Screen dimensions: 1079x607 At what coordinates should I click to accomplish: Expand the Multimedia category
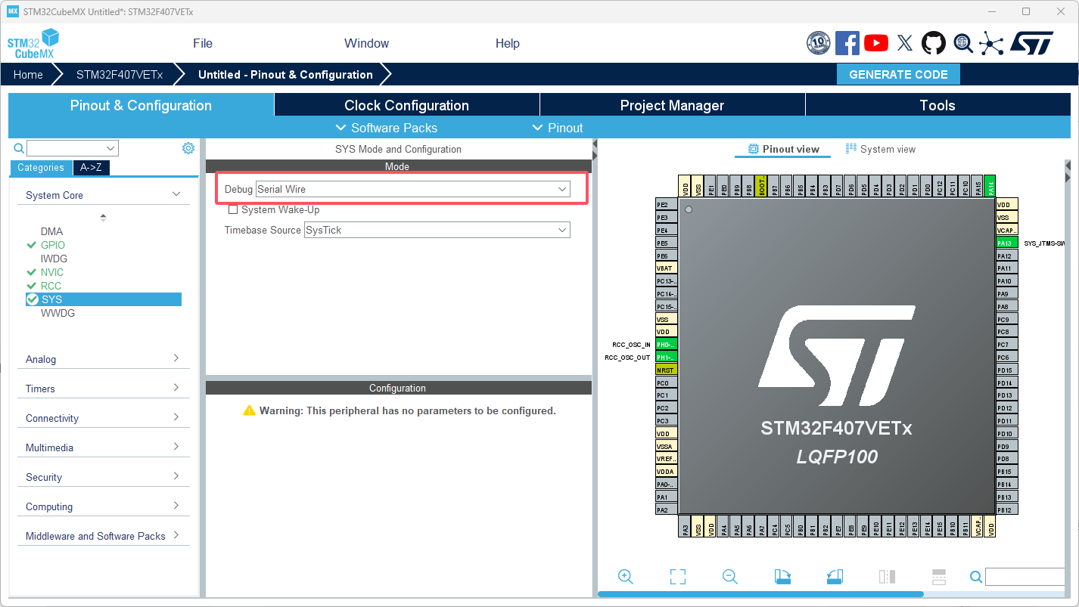click(x=103, y=448)
